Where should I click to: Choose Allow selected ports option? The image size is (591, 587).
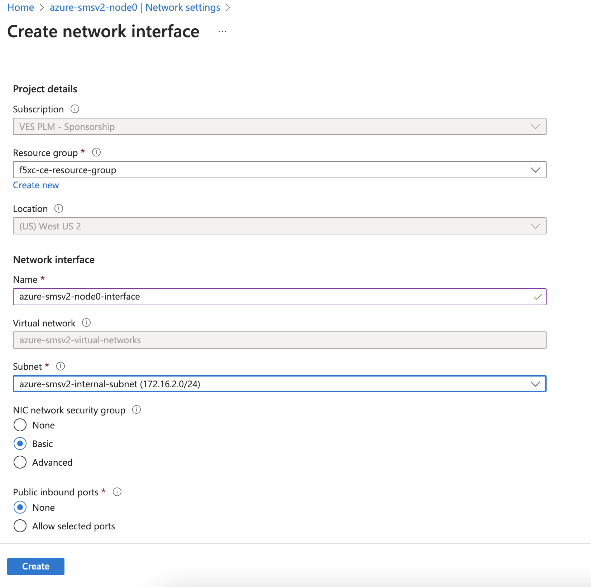(x=20, y=526)
